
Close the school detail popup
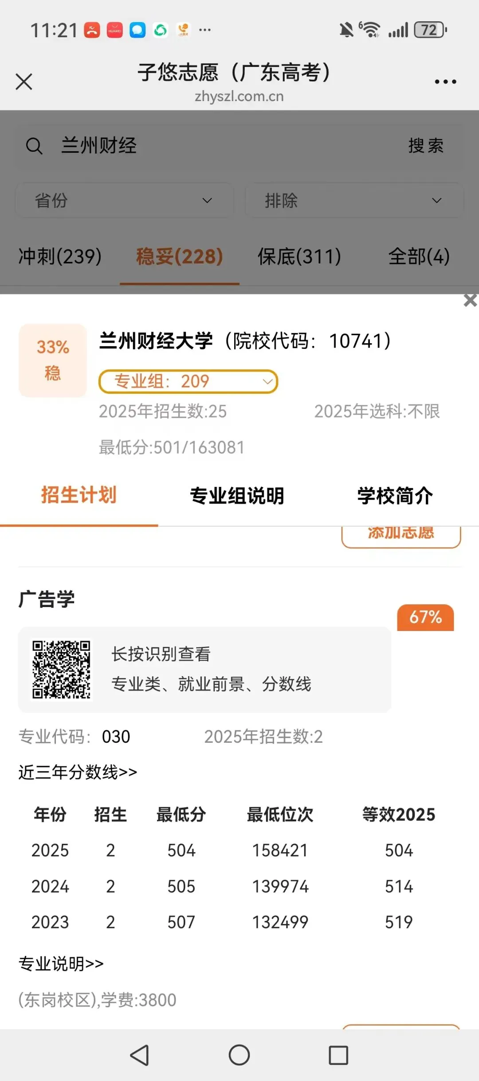click(x=470, y=300)
